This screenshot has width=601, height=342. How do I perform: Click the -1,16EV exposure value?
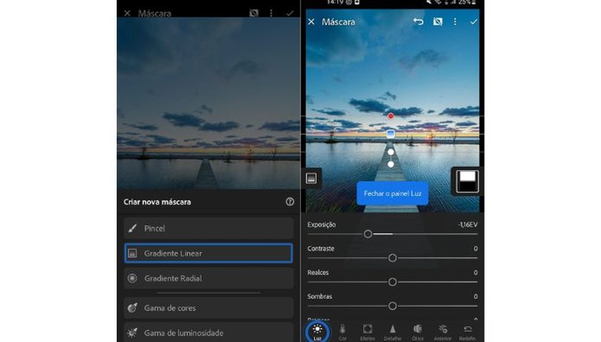[468, 224]
